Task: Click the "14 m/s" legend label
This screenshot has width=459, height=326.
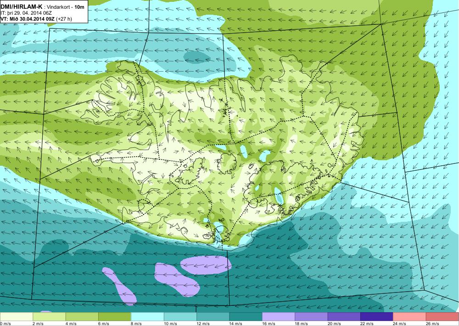Action: click(x=236, y=324)
